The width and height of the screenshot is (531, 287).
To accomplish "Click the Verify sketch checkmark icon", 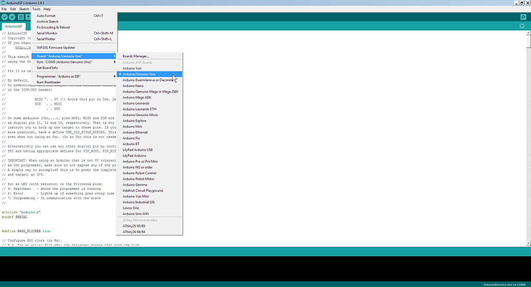I will point(4,17).
